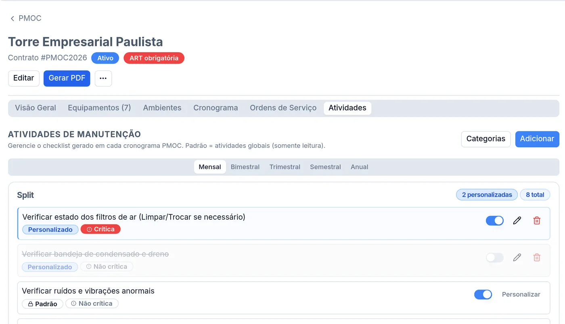This screenshot has width=565, height=324.
Task: Click the Padrão lock tag
Action: click(x=42, y=304)
